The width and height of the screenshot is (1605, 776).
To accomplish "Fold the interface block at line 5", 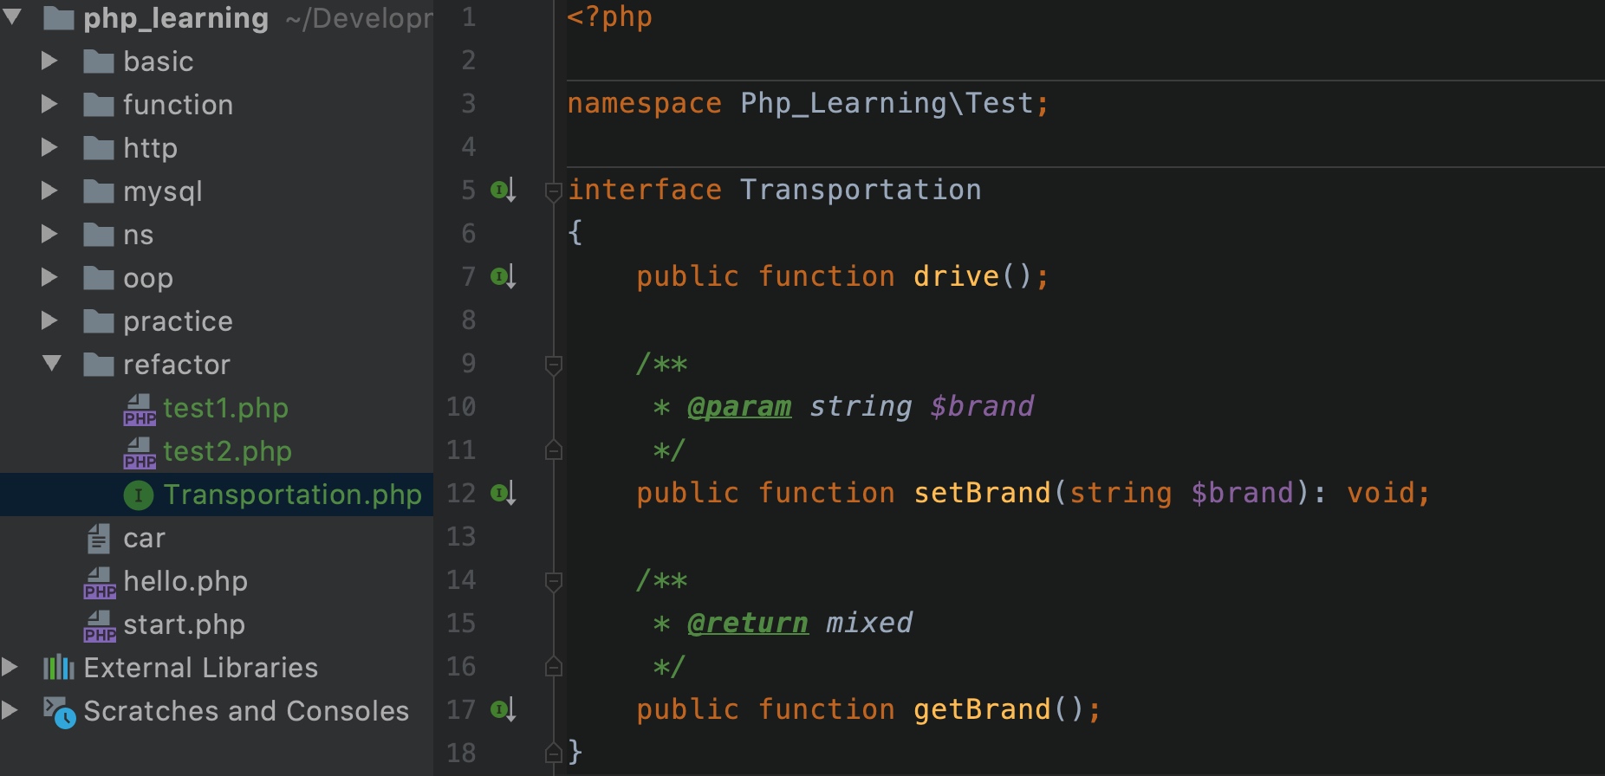I will tap(553, 191).
